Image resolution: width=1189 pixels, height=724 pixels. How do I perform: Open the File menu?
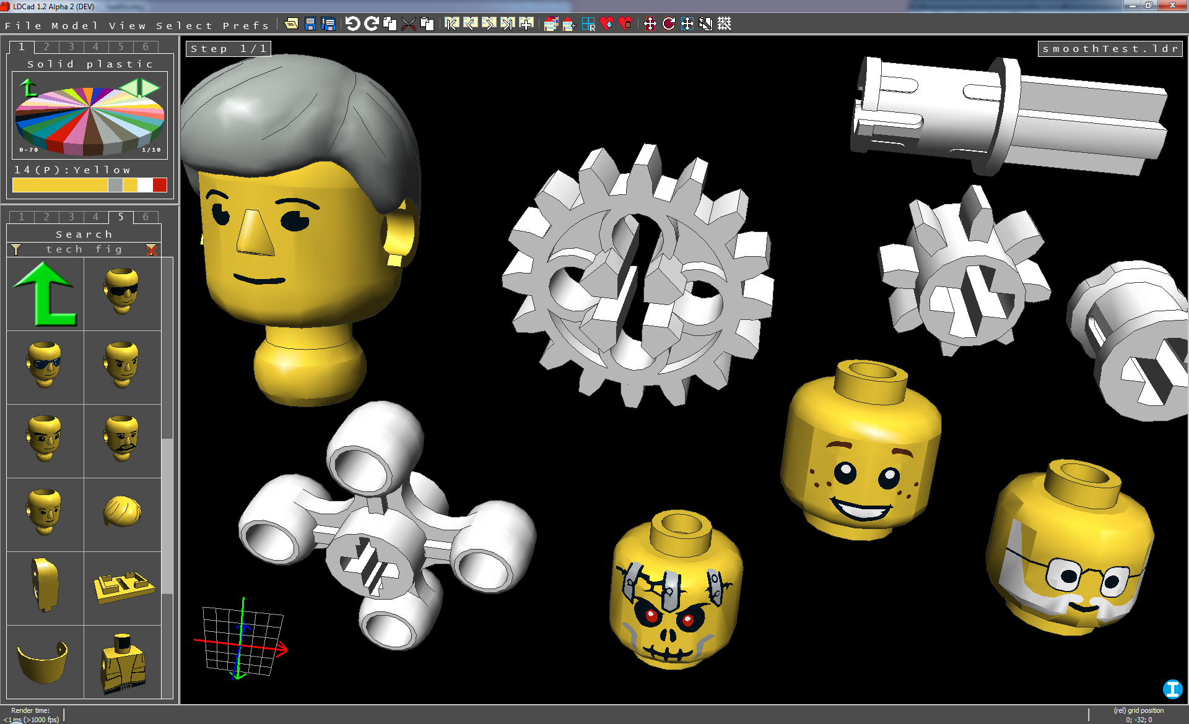tap(23, 25)
